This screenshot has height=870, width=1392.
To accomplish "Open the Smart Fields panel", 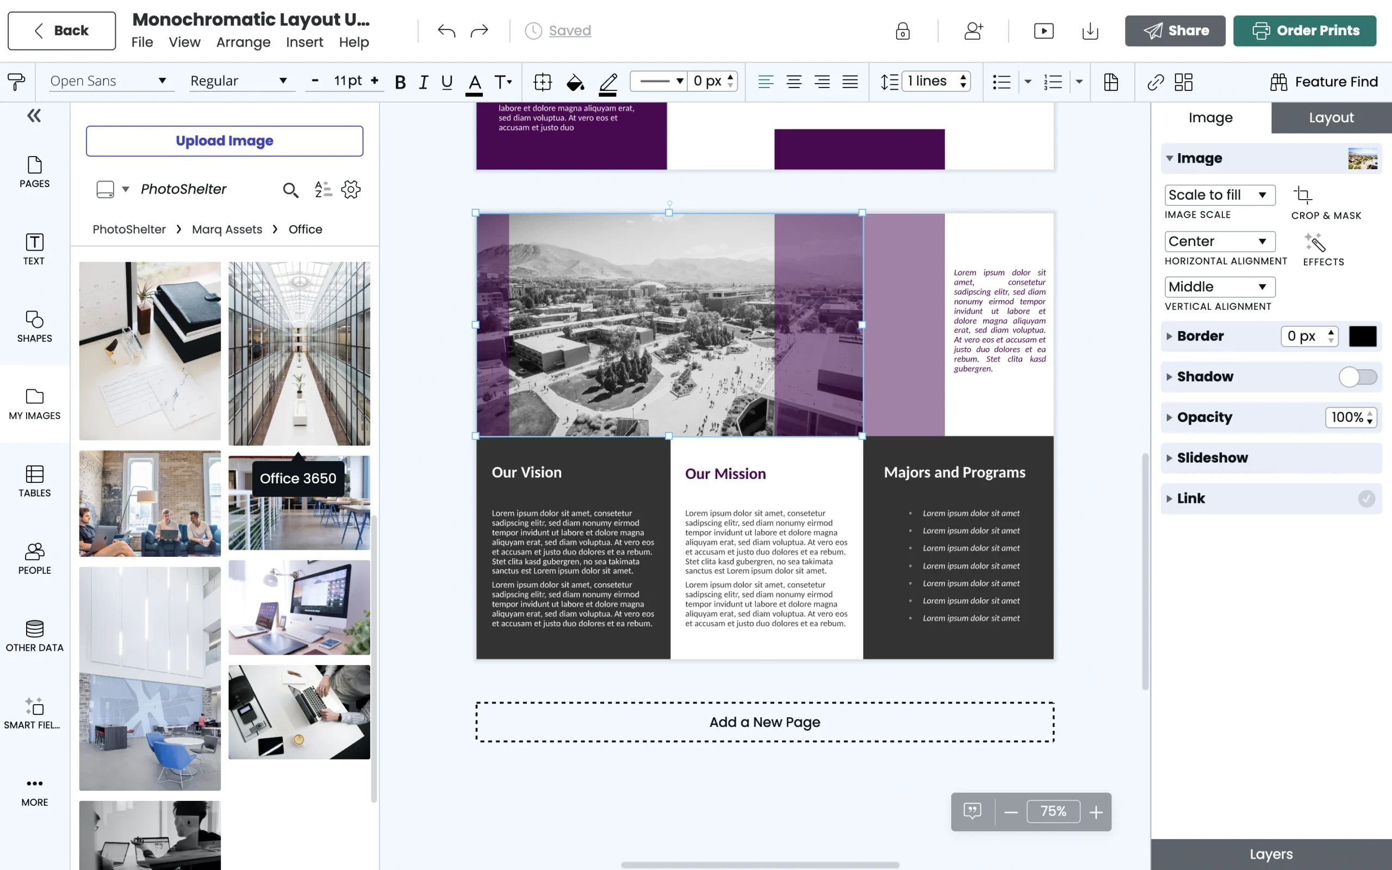I will click(x=34, y=711).
